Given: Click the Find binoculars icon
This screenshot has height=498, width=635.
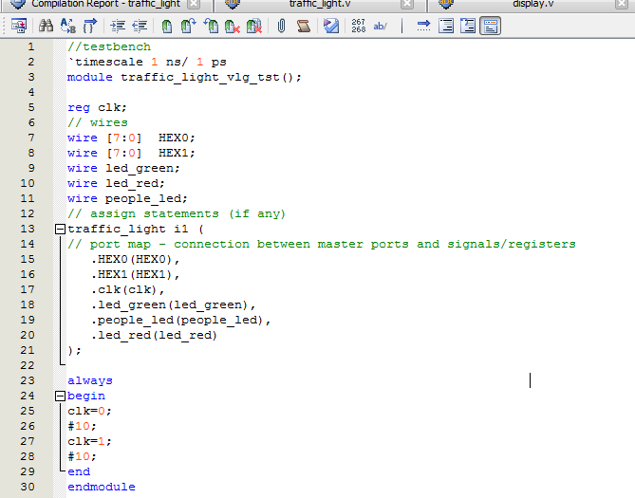Looking at the screenshot, I should pyautogui.click(x=45, y=26).
